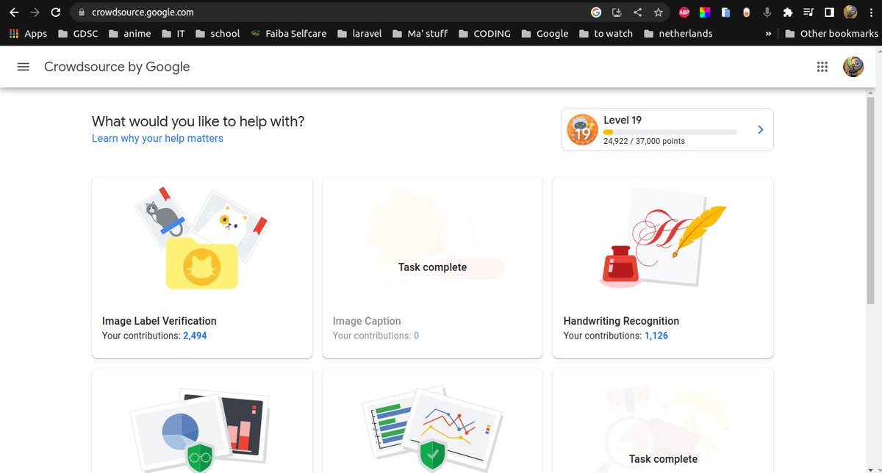
Task: Open media controls playlist icon
Action: click(808, 12)
